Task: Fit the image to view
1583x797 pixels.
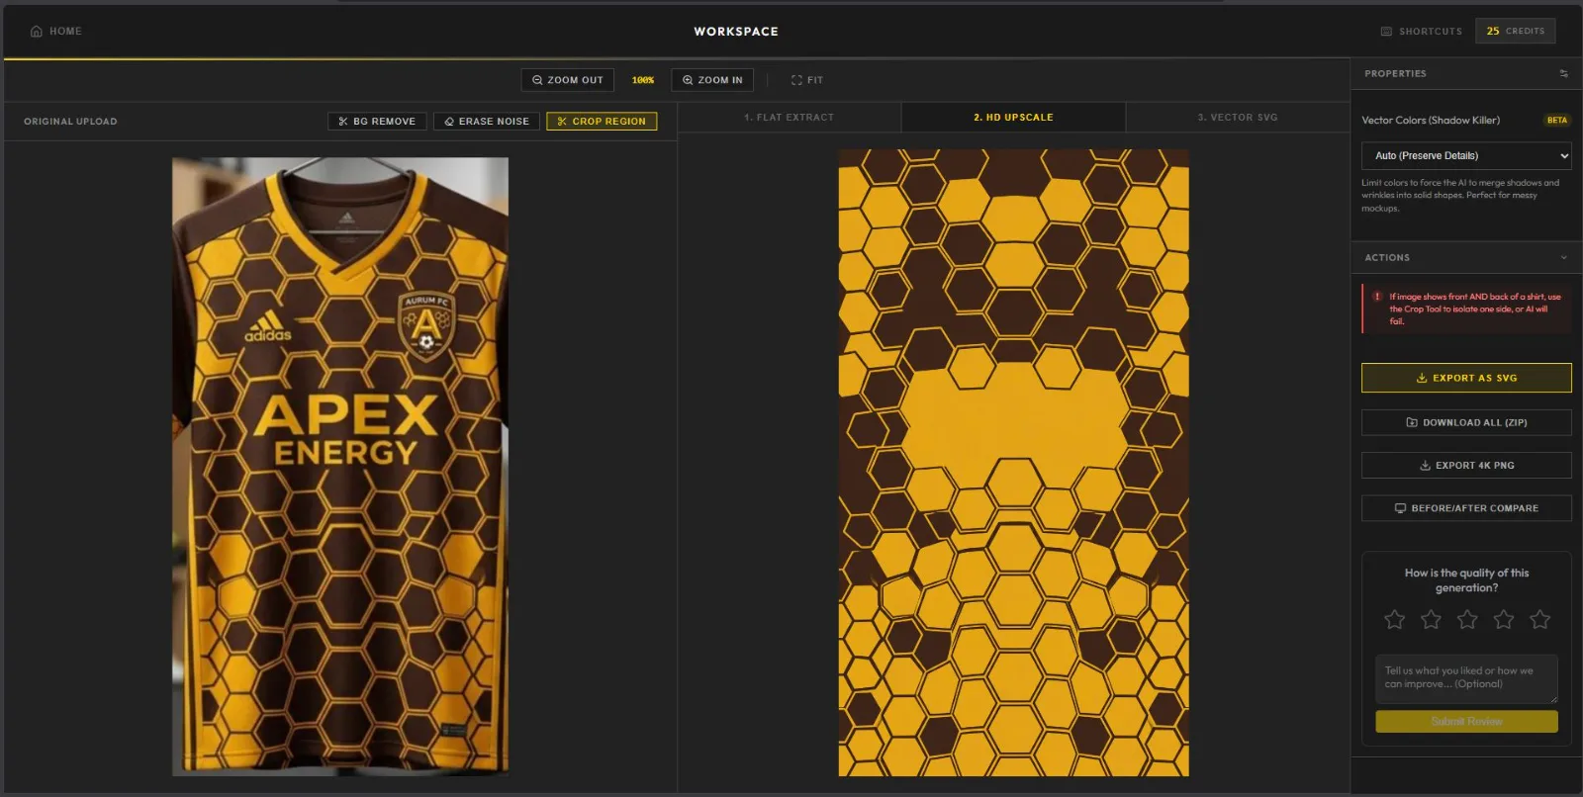Action: 807,80
